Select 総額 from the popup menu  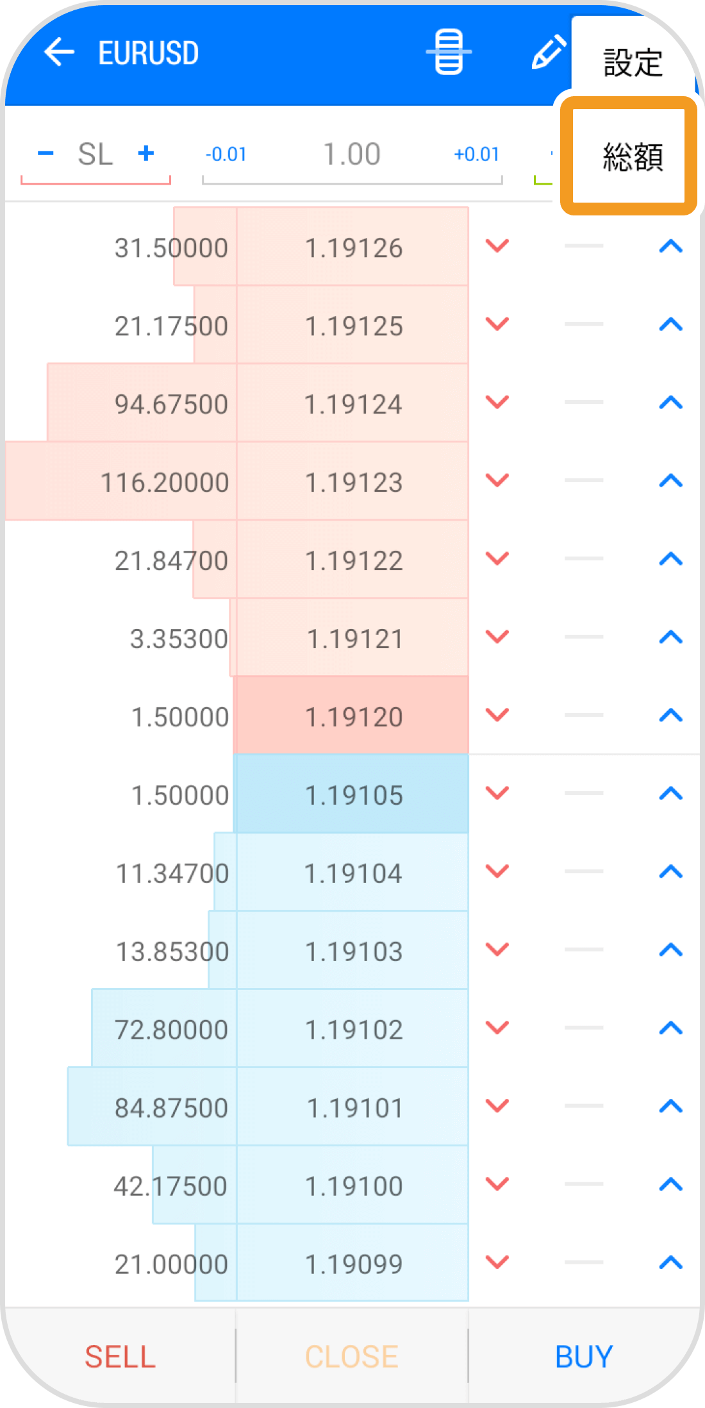pyautogui.click(x=632, y=157)
